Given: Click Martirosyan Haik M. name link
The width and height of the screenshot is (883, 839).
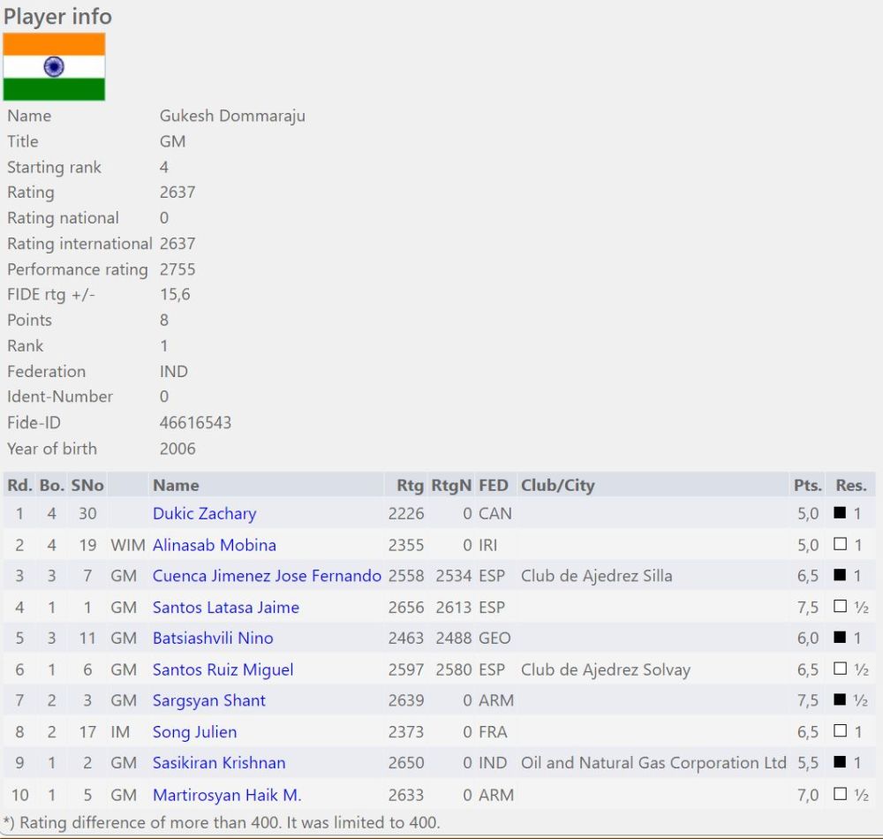Looking at the screenshot, I should 227,795.
